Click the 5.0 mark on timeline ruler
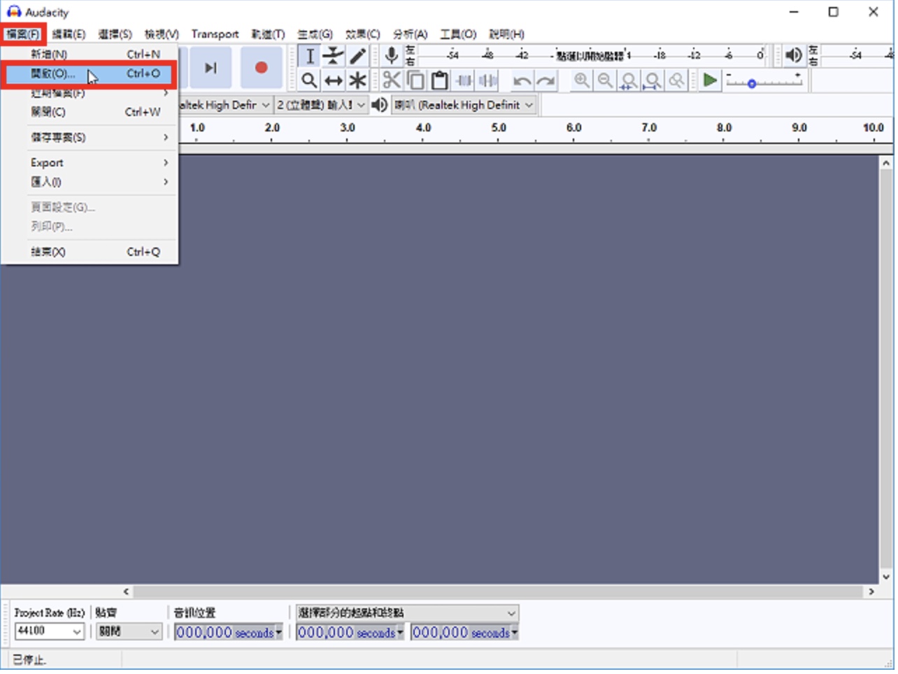 (x=499, y=129)
